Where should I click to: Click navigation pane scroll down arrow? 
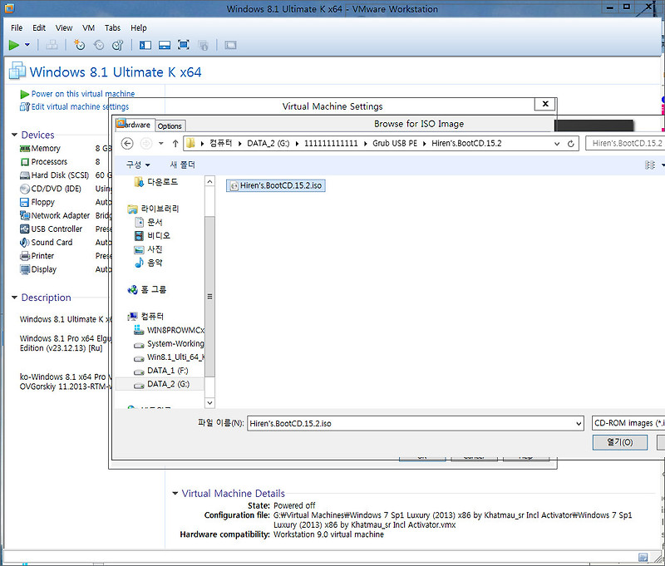209,402
